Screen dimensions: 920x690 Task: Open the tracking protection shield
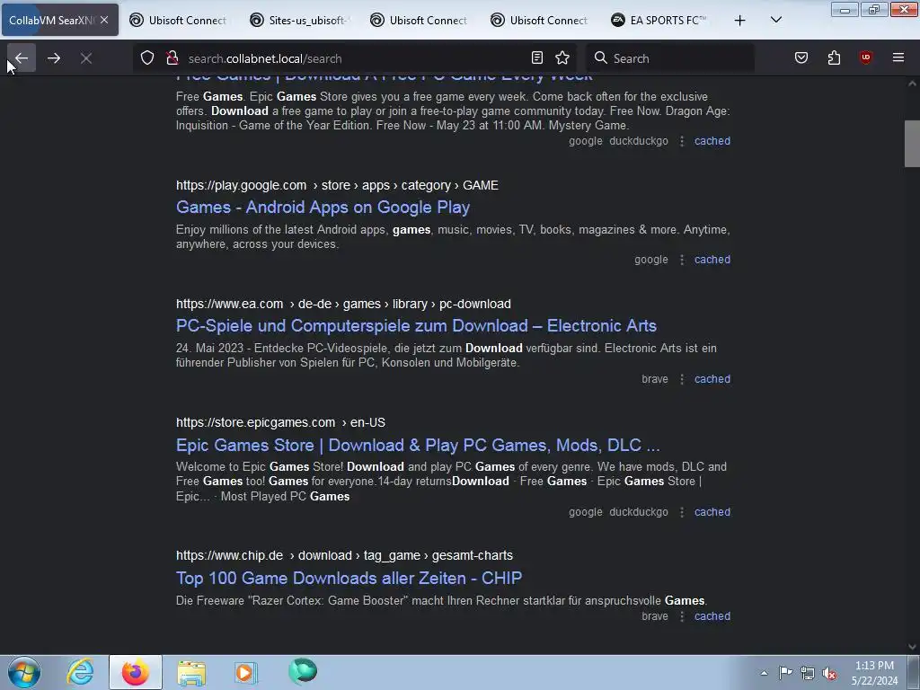(147, 58)
